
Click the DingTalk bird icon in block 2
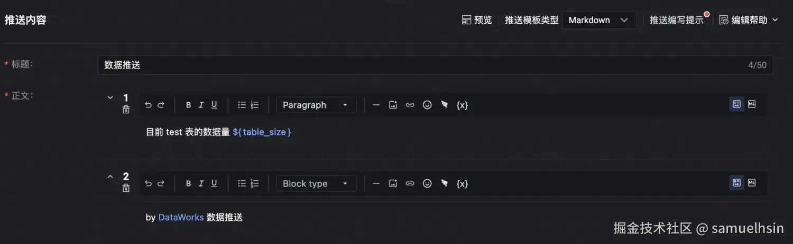[445, 183]
